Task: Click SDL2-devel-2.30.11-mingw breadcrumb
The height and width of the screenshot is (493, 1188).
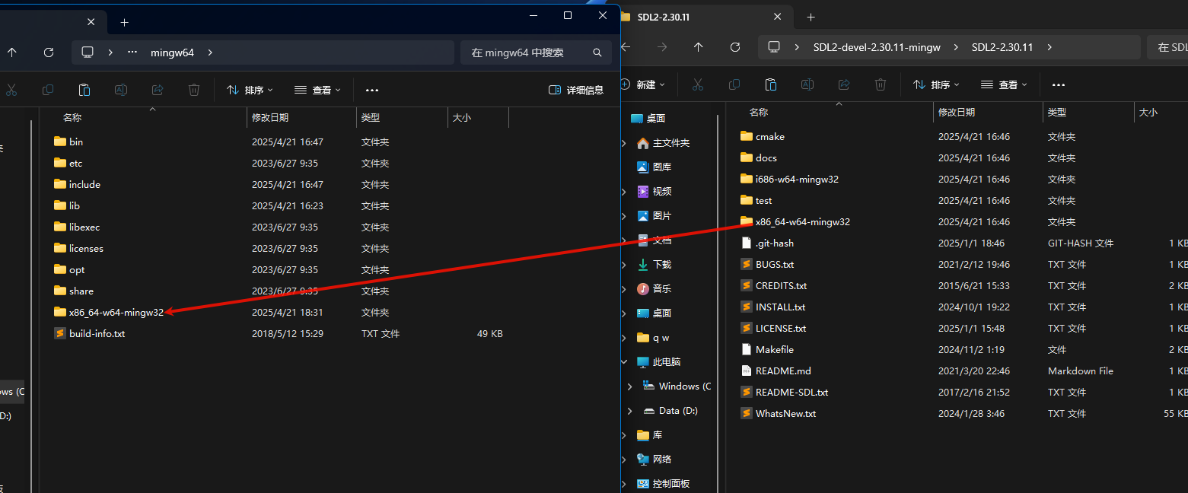Action: (x=877, y=47)
